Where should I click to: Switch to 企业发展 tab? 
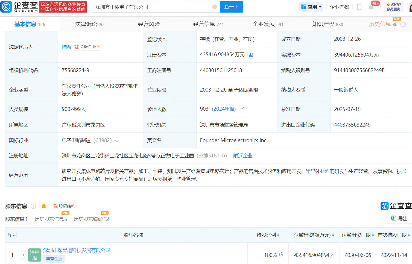[x=268, y=24]
